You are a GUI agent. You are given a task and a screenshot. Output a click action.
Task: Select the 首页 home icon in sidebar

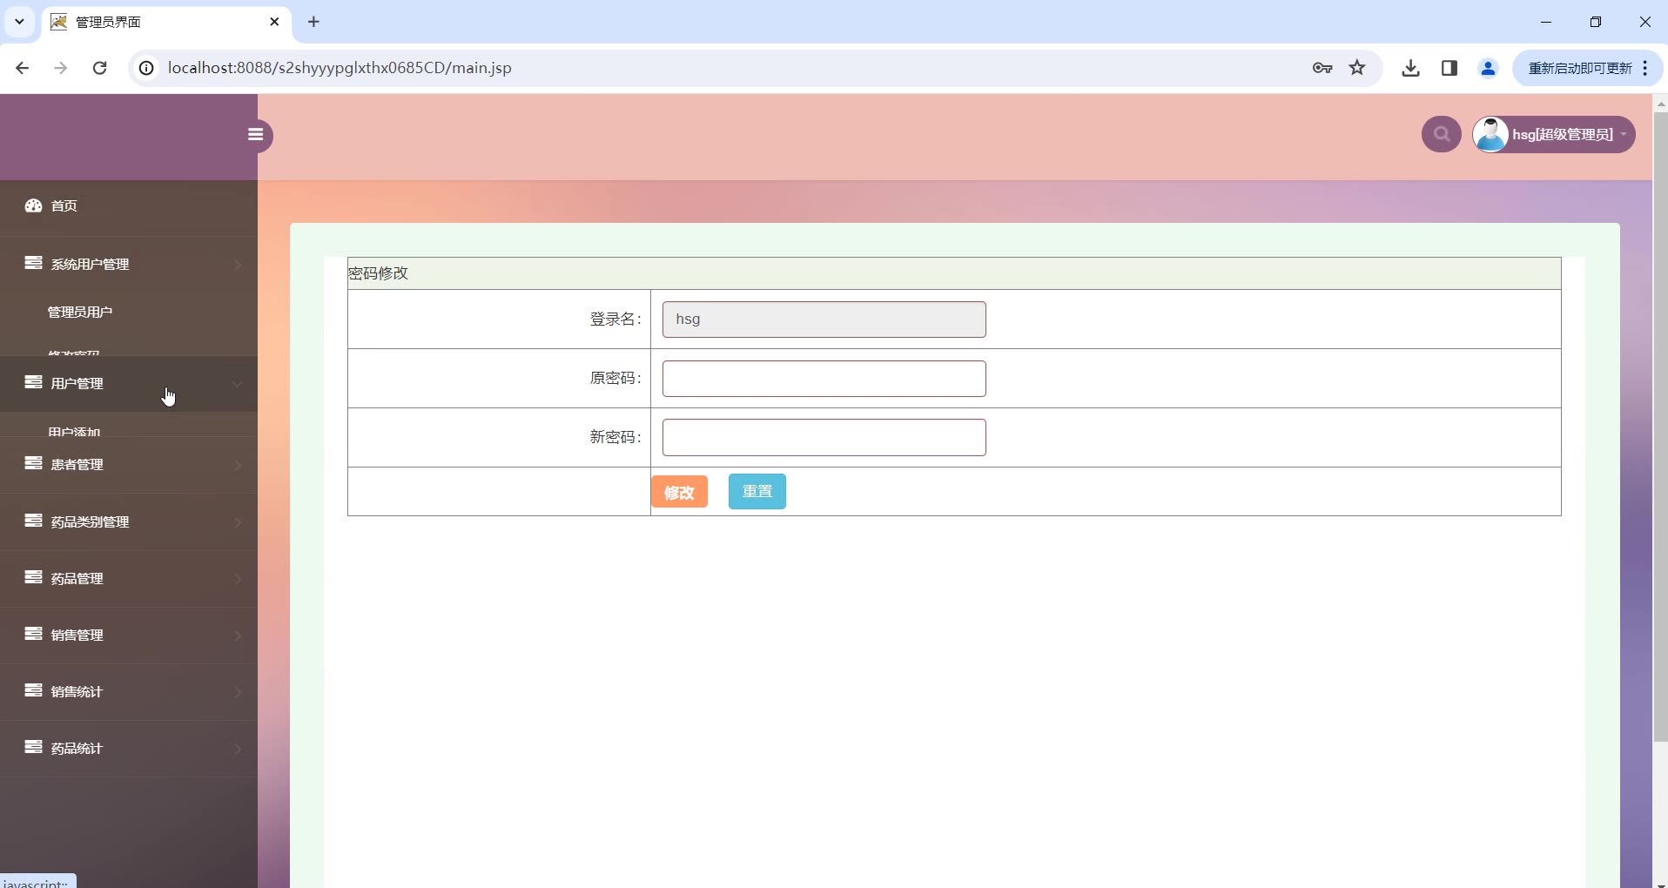(33, 206)
